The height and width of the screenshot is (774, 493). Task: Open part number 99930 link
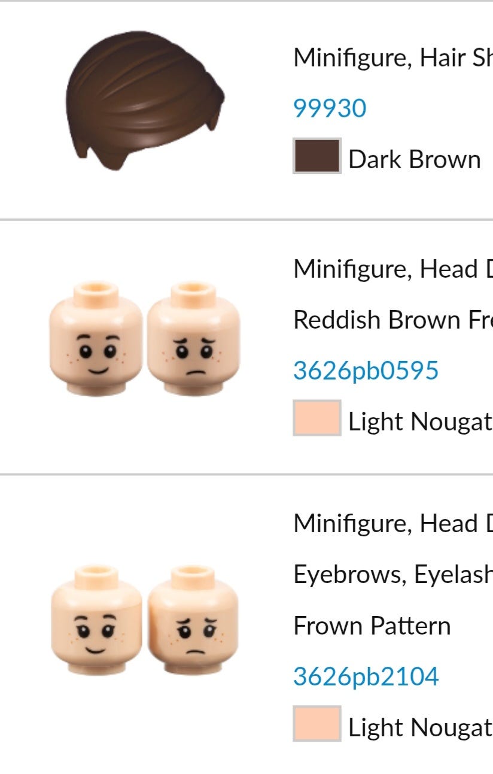(x=330, y=108)
